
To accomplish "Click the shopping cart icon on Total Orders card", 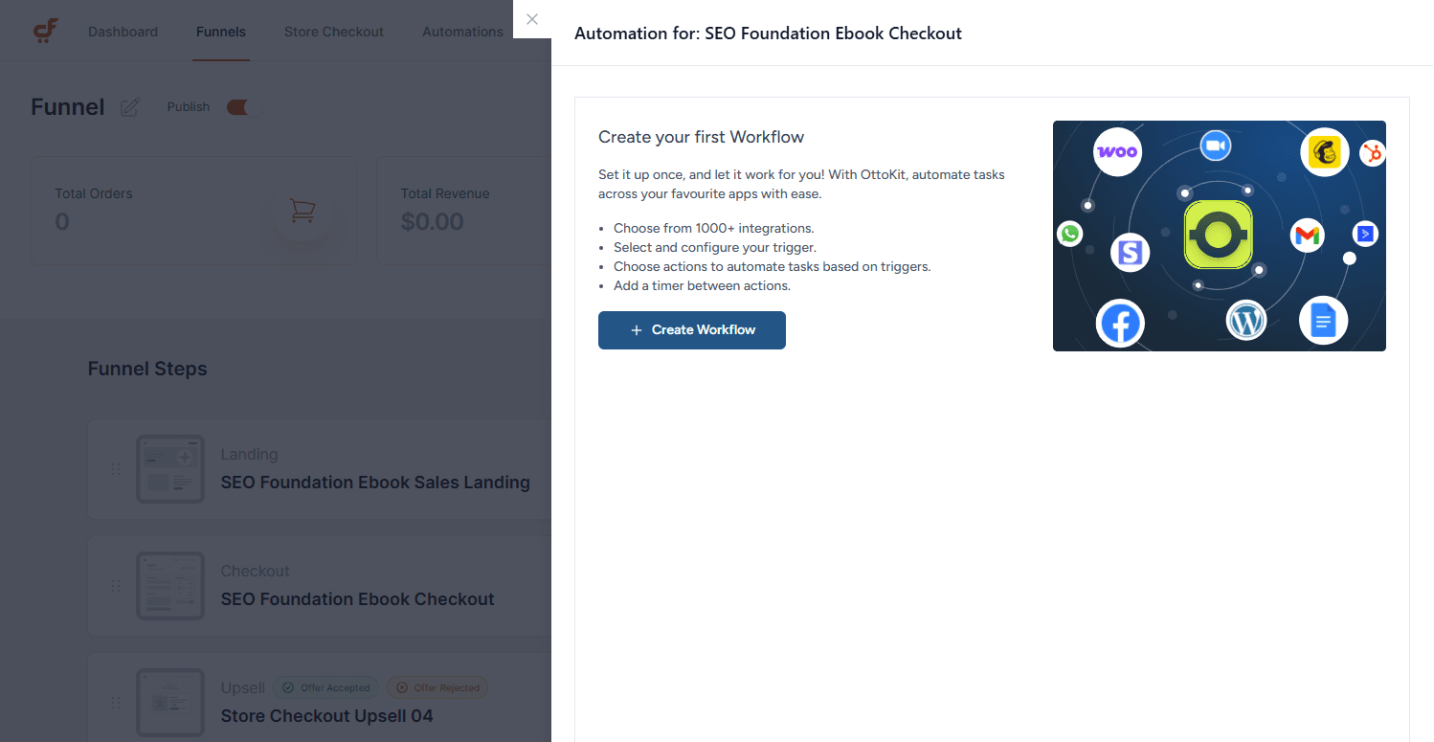I will 303,211.
